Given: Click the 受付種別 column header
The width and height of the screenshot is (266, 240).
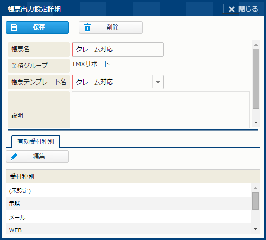Looking at the screenshot, I should (128, 176).
